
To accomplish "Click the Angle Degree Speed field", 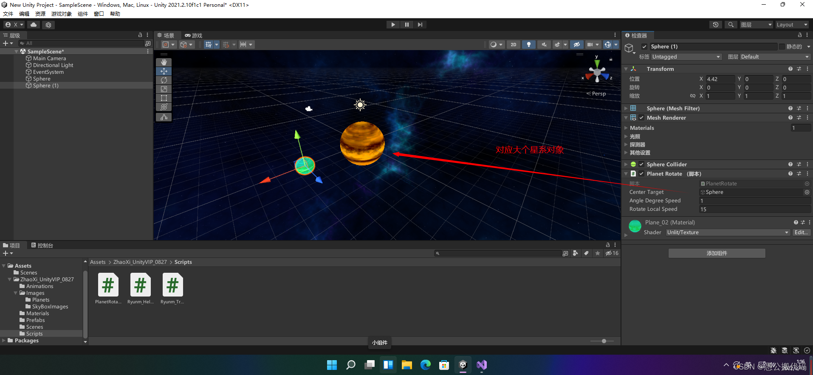I will 755,201.
